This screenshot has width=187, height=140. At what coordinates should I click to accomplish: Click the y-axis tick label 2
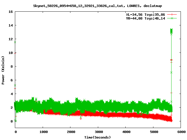[12, 108]
